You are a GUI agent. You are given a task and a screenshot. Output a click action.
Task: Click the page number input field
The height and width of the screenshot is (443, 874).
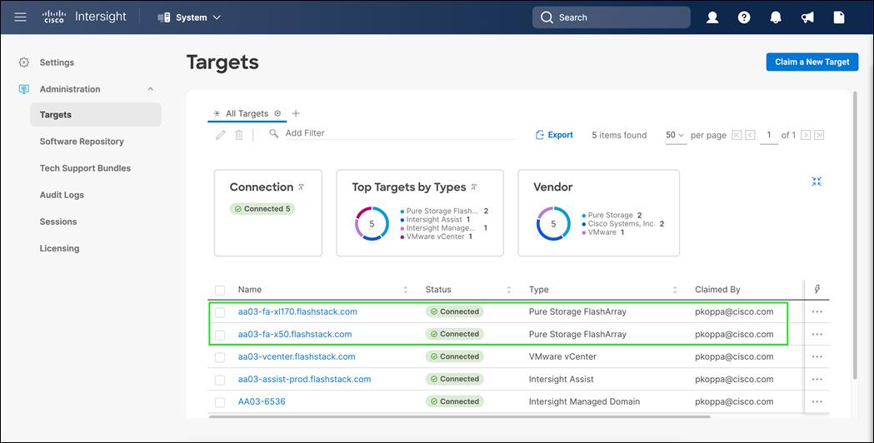769,136
